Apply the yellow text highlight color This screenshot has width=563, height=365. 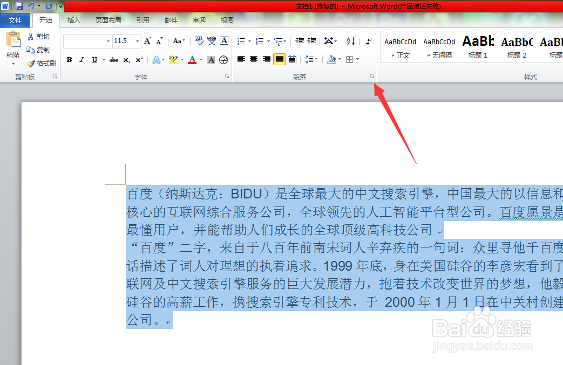coord(173,60)
